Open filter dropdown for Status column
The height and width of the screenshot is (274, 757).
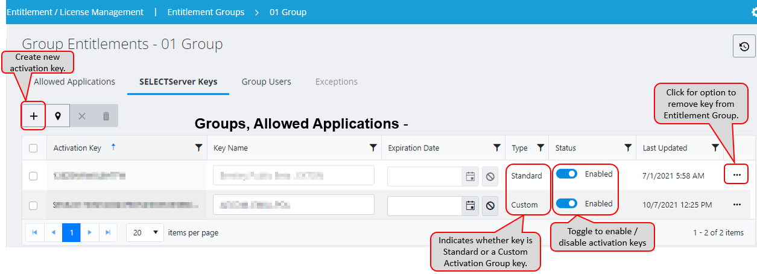[x=628, y=148]
